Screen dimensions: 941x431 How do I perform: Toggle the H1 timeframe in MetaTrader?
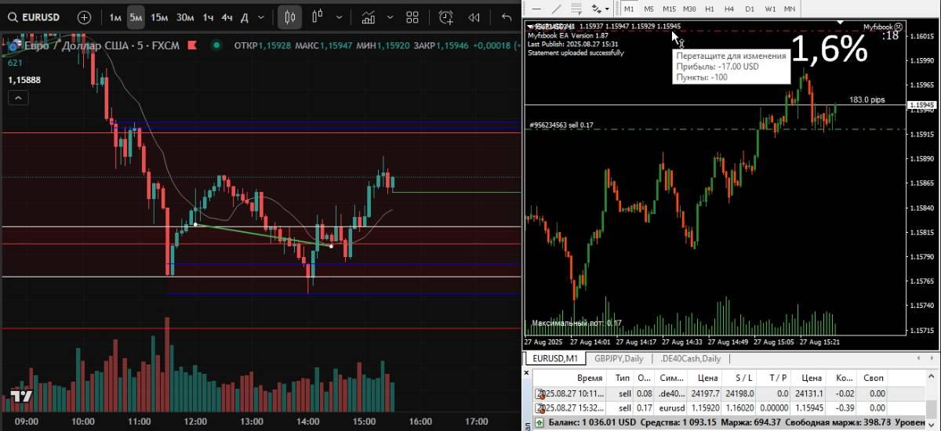710,8
